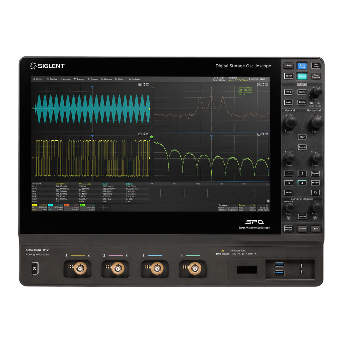Image resolution: width=343 pixels, height=343 pixels.
Task: Toggle the Display Persist button
Action: click(288, 228)
